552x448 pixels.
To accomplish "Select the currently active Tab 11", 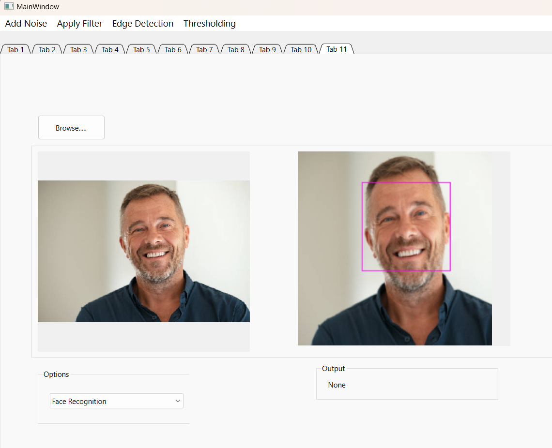I will coord(336,49).
